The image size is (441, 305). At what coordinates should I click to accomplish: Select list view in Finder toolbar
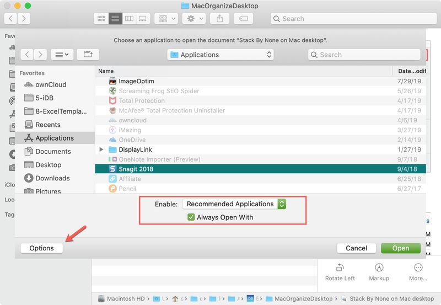point(115,19)
